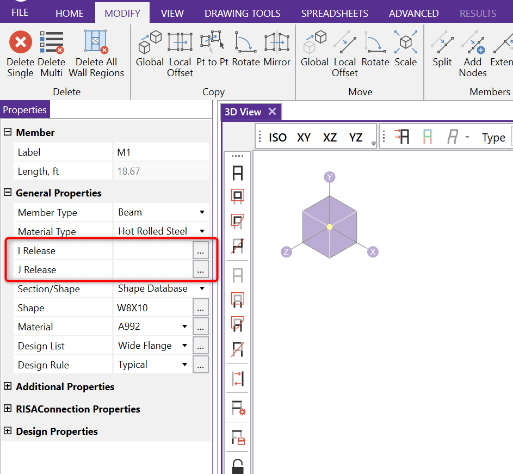Switch to the XZ plane view

click(x=330, y=137)
